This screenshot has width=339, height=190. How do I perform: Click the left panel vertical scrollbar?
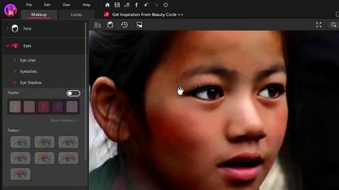[x=86, y=91]
